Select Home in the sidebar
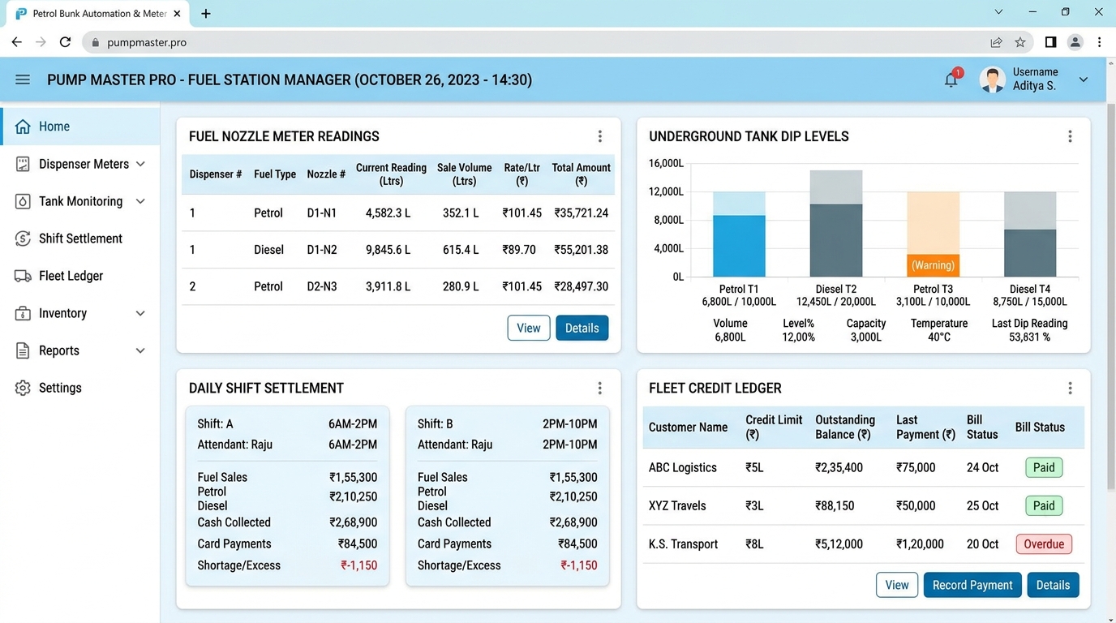 click(79, 127)
